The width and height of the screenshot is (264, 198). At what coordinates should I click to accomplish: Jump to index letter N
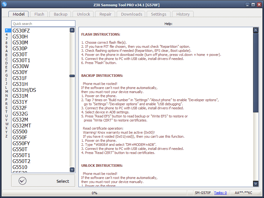coord(6,96)
